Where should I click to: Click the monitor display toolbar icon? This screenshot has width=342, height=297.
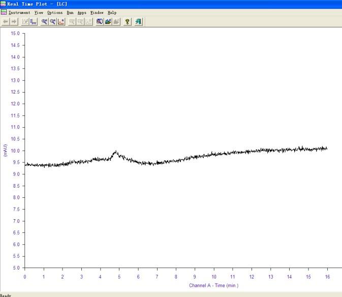click(100, 21)
